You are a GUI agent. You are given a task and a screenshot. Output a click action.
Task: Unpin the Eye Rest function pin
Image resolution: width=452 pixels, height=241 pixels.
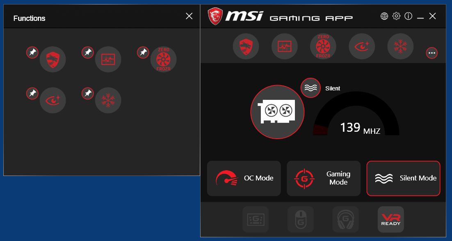pos(32,93)
